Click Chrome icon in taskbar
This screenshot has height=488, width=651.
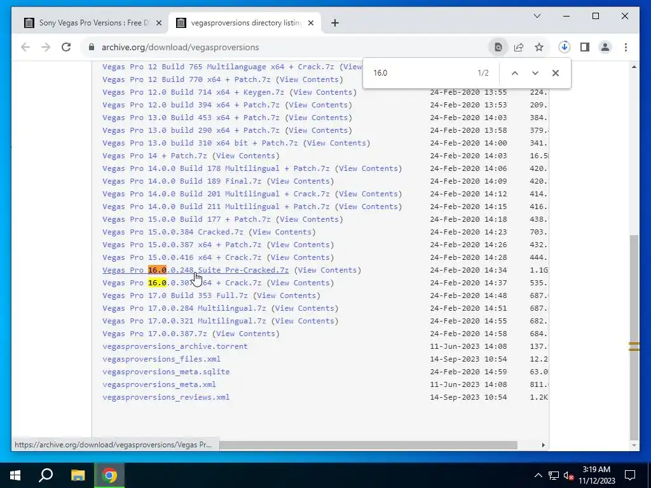click(109, 475)
